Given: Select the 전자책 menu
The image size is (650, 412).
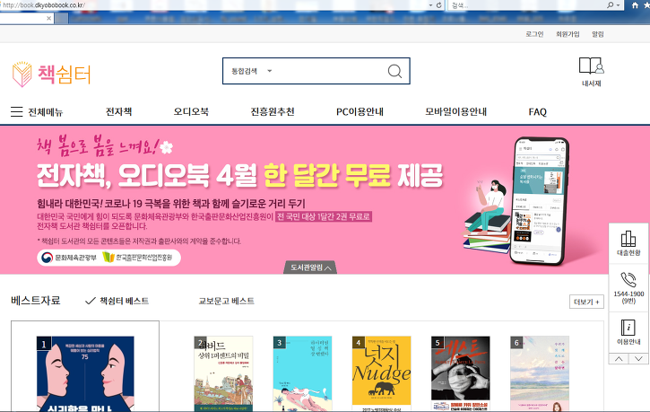Looking at the screenshot, I should pyautogui.click(x=119, y=111).
